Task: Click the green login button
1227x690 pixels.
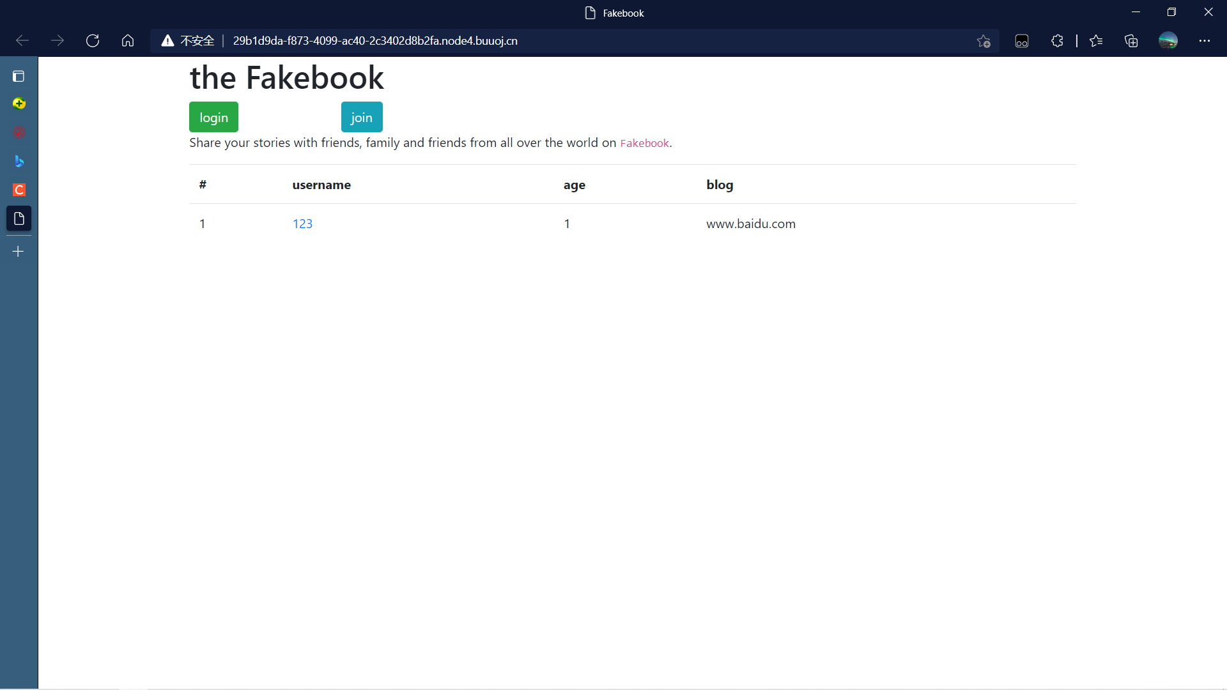Action: click(213, 117)
